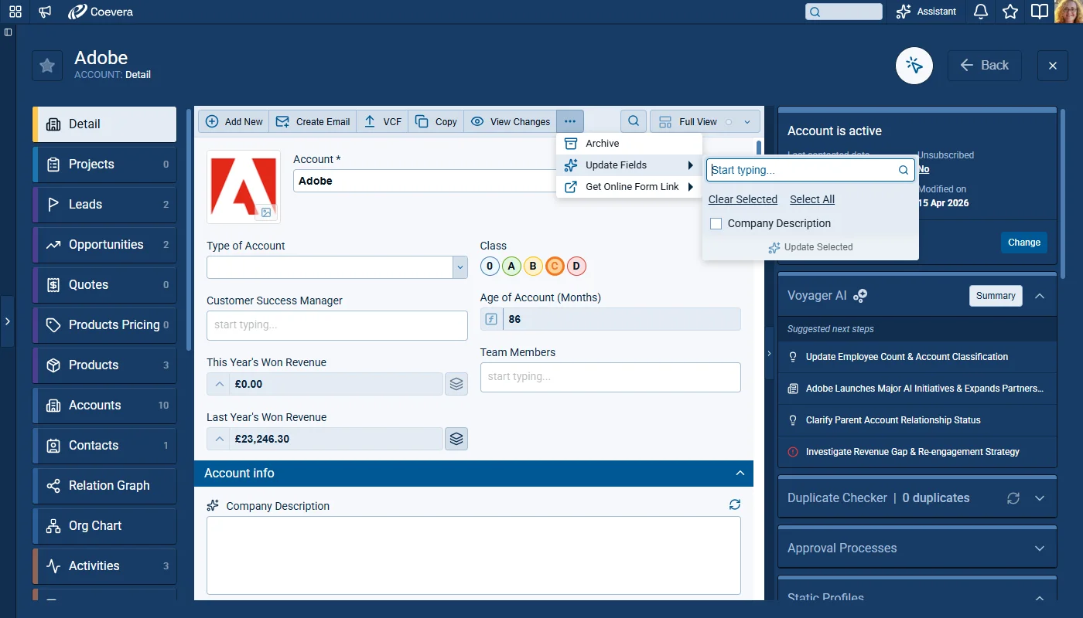
Task: Copy the account record
Action: point(436,121)
